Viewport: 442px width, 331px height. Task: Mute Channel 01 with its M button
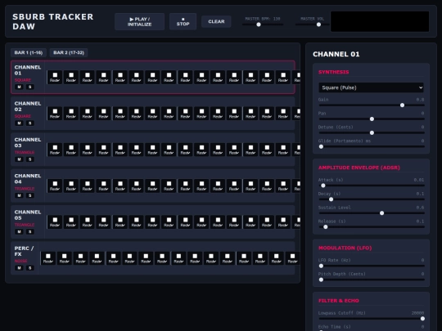click(19, 87)
